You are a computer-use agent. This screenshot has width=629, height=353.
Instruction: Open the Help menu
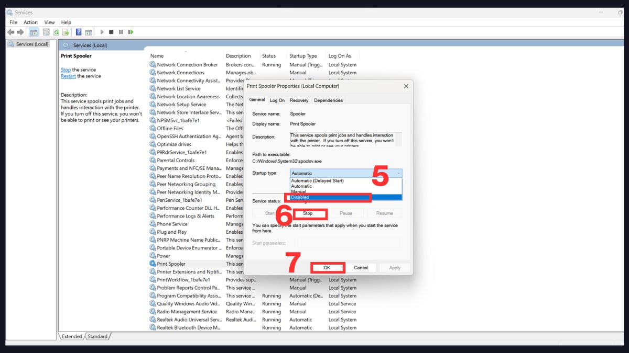coord(66,22)
